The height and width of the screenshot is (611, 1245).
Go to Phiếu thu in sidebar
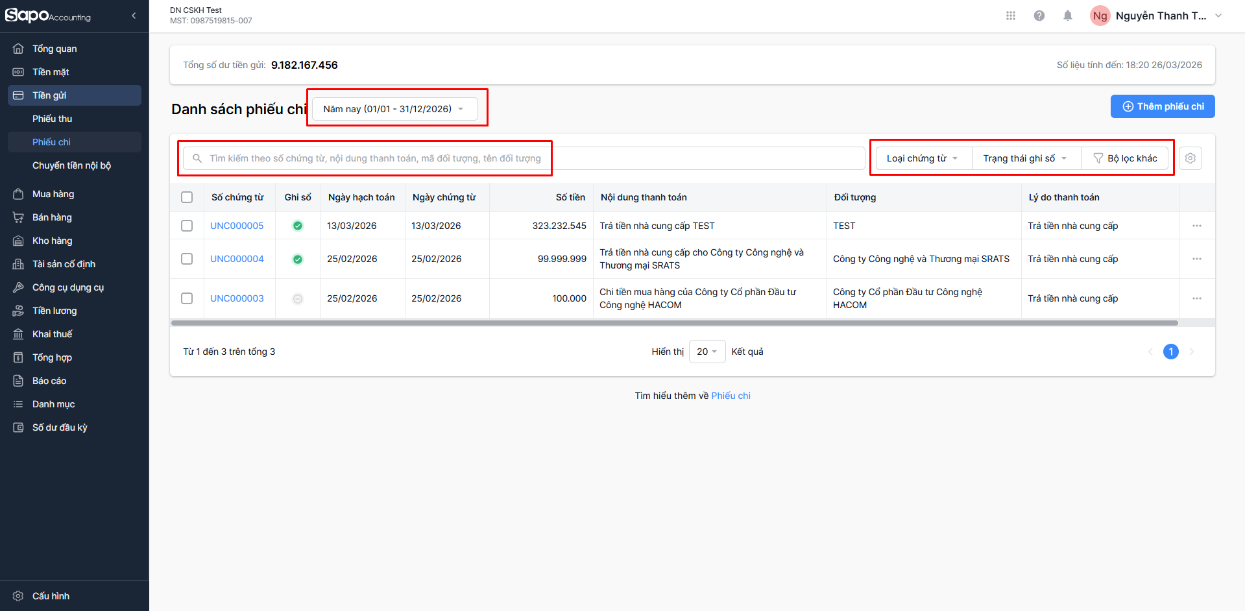[x=53, y=119]
